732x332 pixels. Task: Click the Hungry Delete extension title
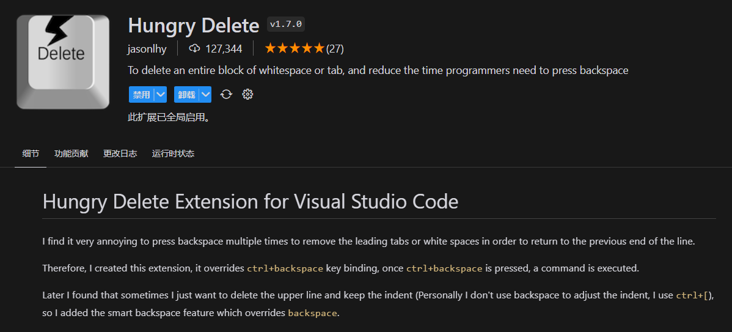[193, 25]
